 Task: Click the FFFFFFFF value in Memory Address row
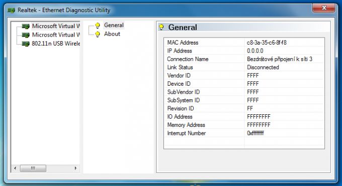[259, 125]
